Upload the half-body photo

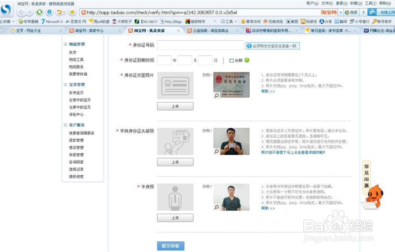[x=175, y=218]
